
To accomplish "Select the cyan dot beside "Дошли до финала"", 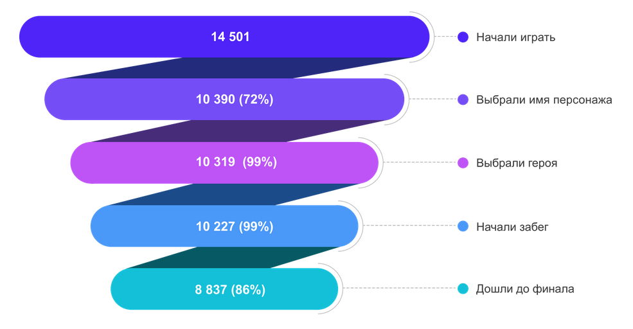I will coord(463,289).
